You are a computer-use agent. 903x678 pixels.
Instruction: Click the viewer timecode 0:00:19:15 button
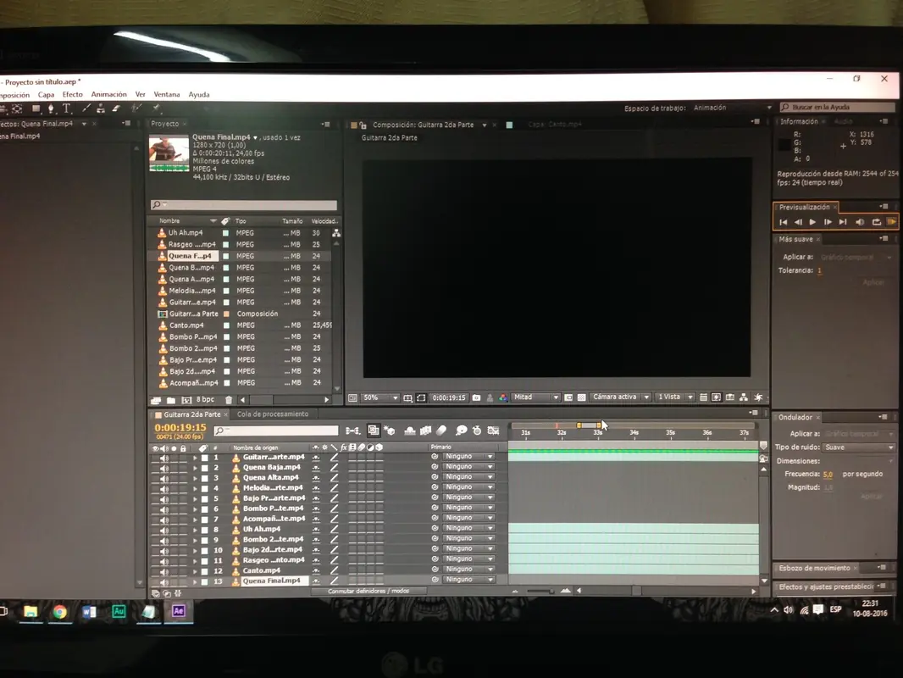click(x=449, y=397)
